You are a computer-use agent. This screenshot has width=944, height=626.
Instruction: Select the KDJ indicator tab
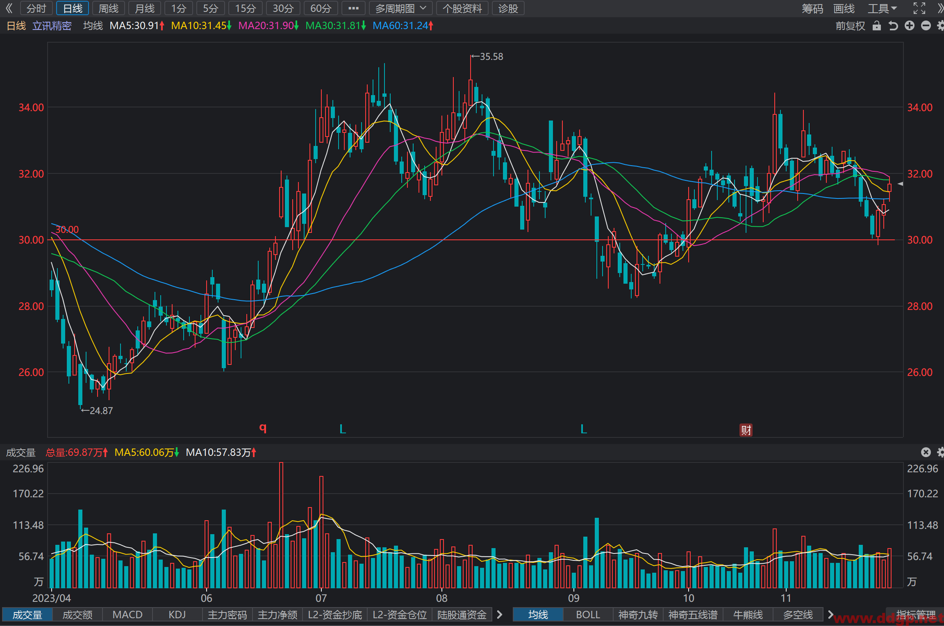(177, 615)
